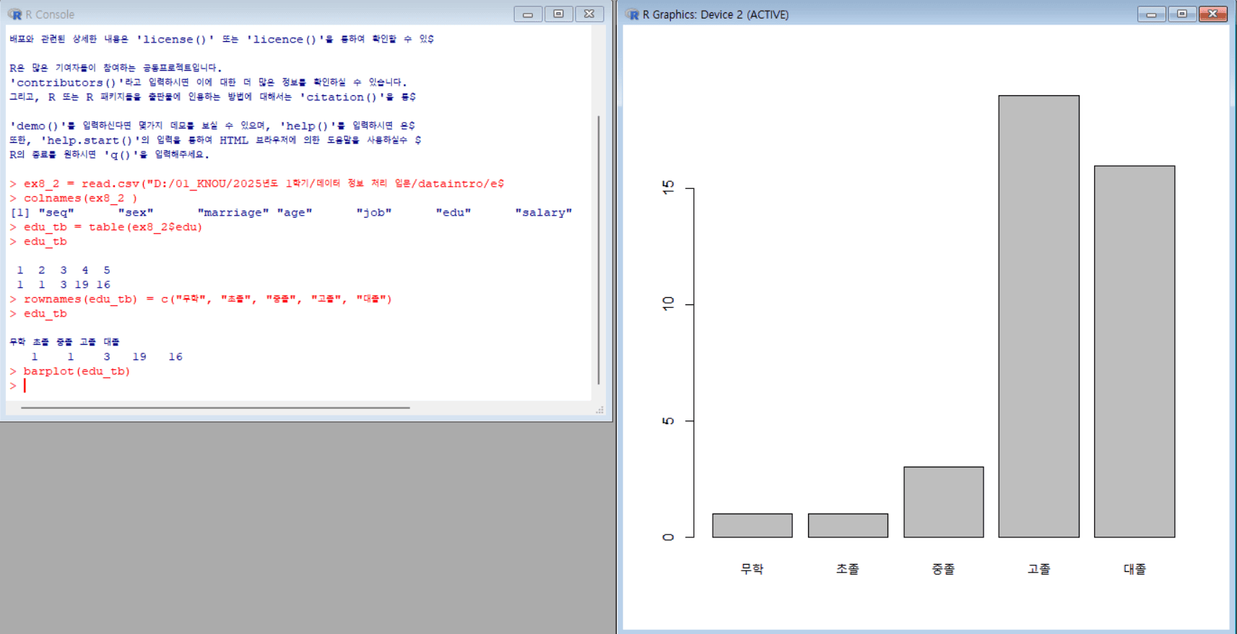Minimize the R Console window
This screenshot has width=1237, height=634.
pyautogui.click(x=528, y=14)
